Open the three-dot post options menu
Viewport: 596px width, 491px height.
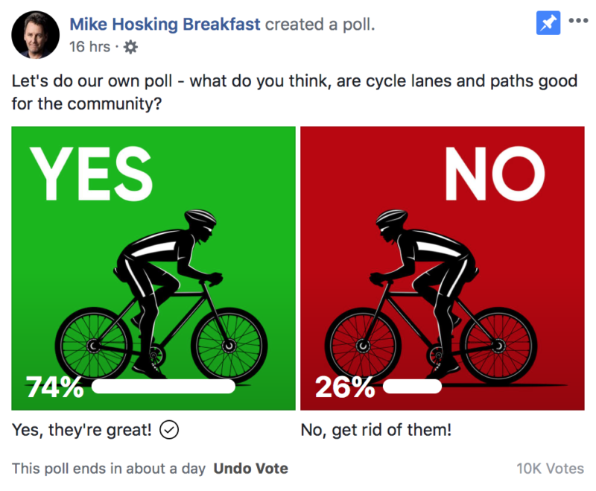(578, 21)
